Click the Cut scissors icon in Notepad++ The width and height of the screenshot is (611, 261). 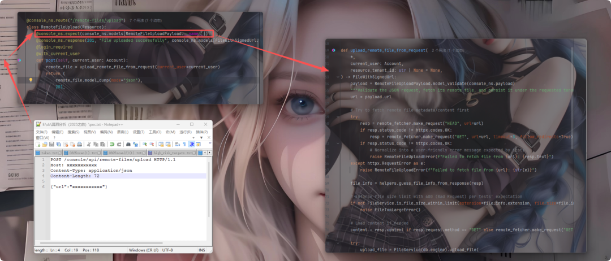pos(89,144)
